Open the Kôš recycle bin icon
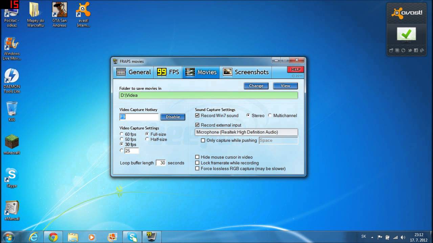 click(x=12, y=112)
